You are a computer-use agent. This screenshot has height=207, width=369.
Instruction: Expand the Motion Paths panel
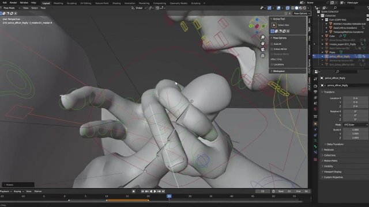[x=330, y=161]
